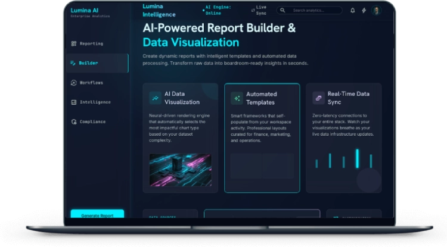447x247 pixels.
Task: Click the Lumina Intelligence header title
Action: (159, 10)
